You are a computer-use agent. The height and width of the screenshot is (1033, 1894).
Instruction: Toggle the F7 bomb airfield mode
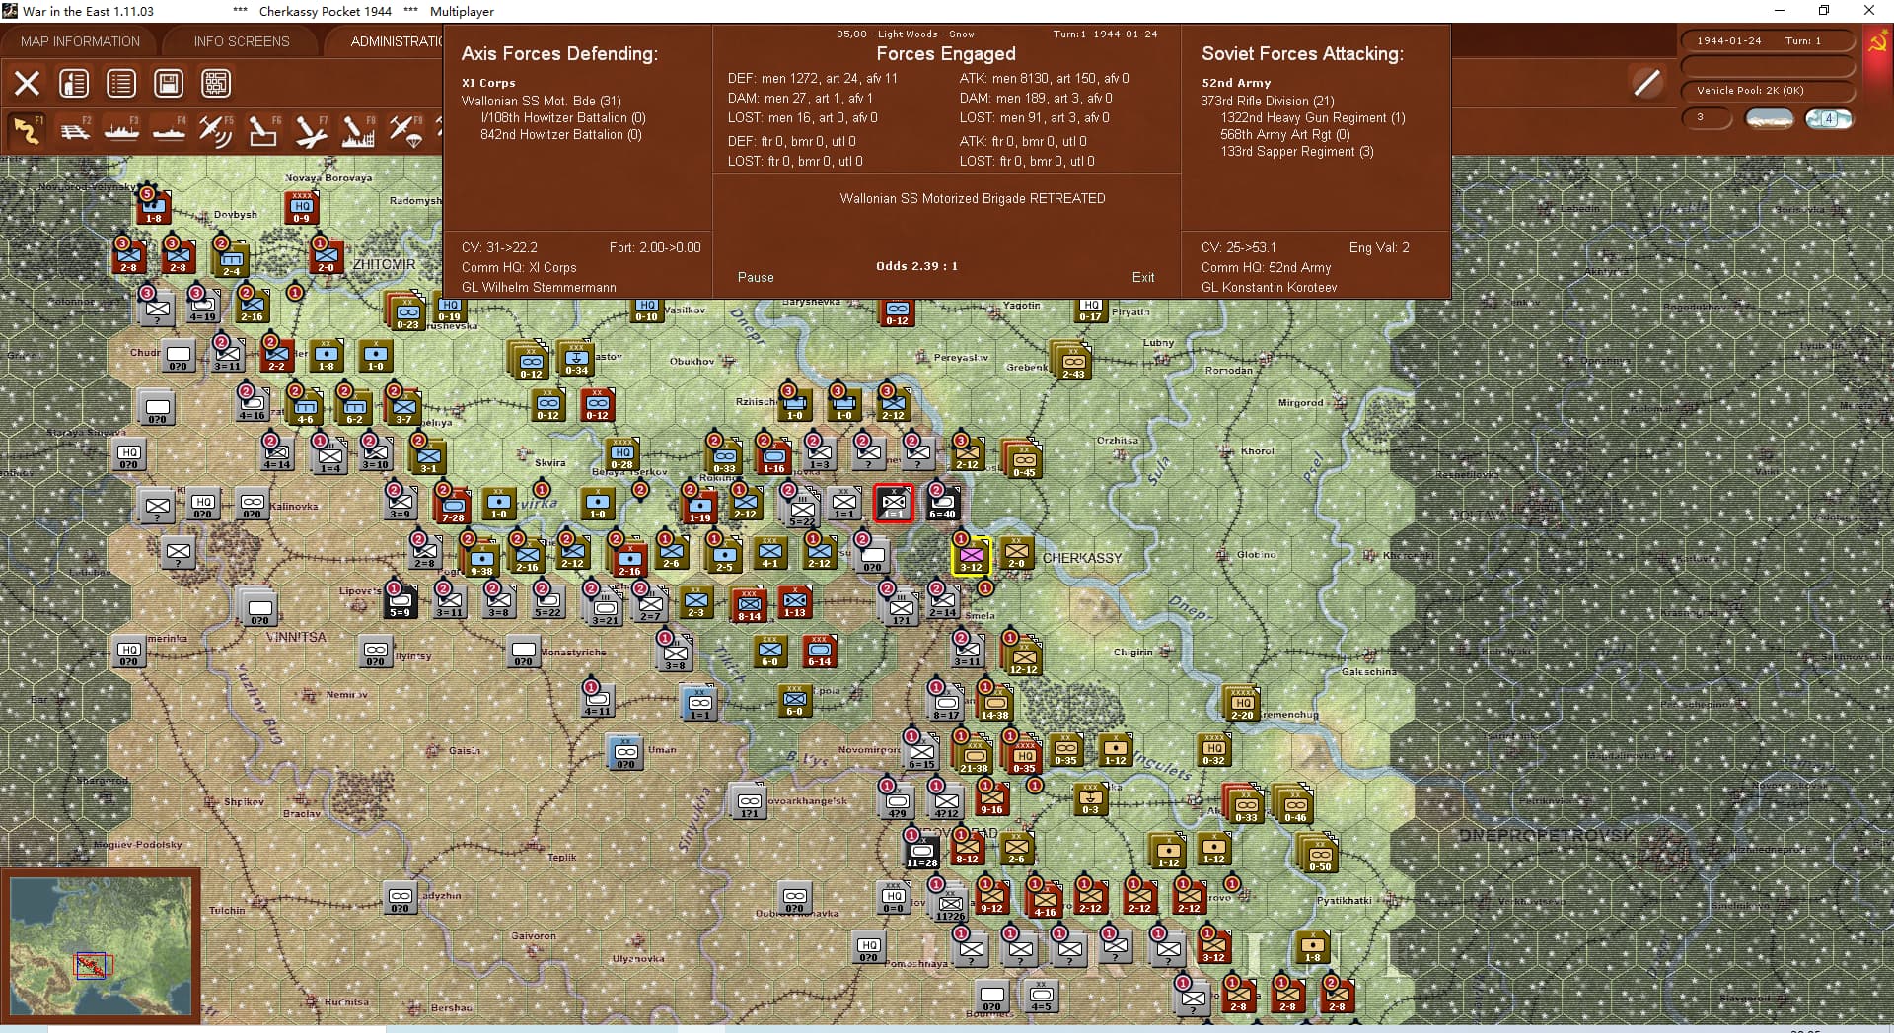click(311, 130)
